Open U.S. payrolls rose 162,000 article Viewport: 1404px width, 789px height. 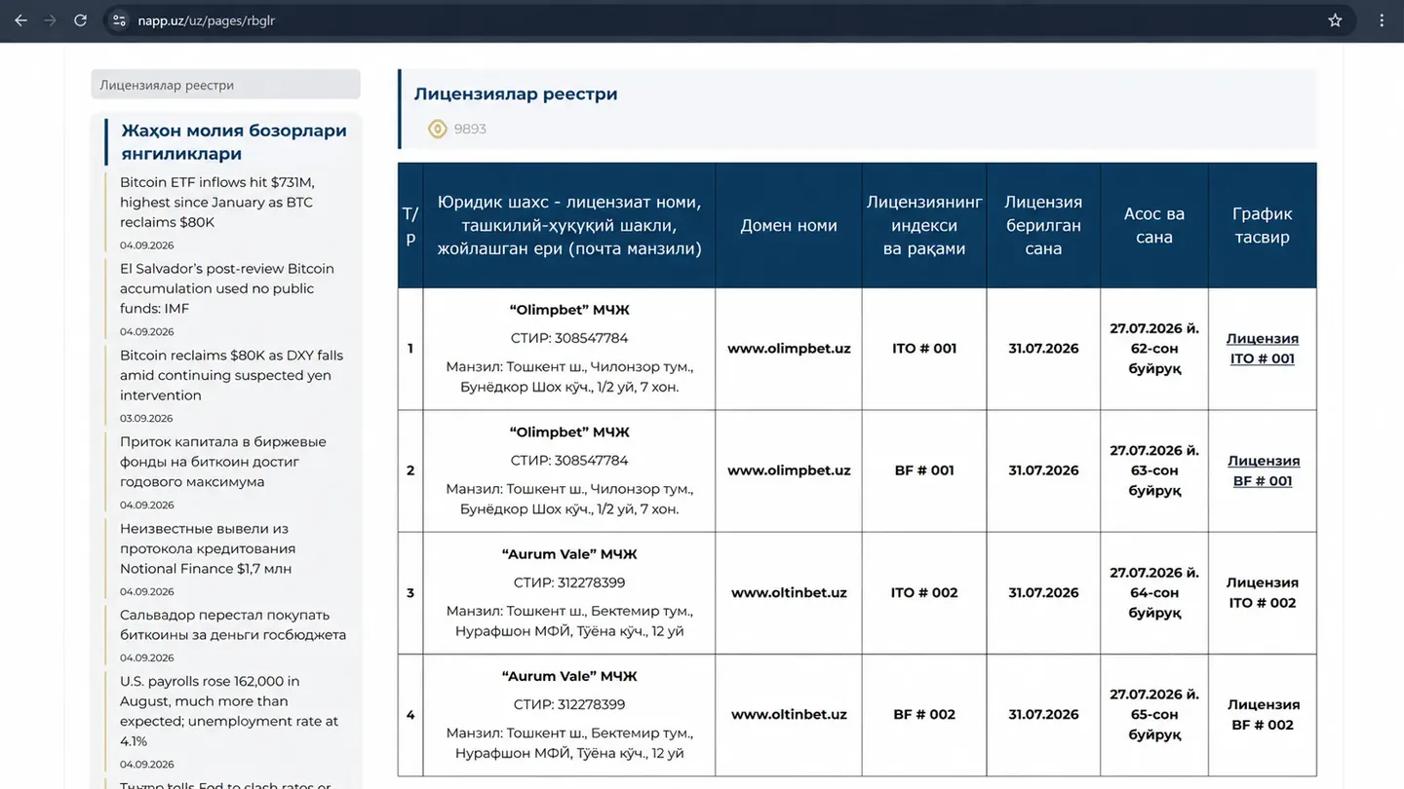click(x=229, y=711)
